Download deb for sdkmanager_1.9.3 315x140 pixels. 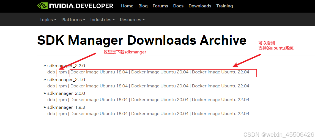coord(51,114)
